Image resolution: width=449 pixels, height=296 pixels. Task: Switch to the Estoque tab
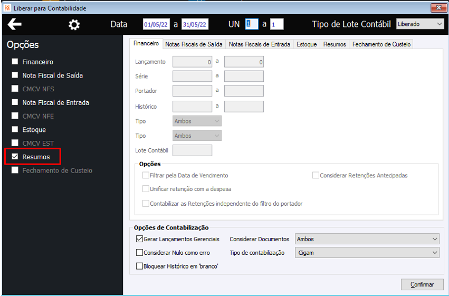point(307,44)
